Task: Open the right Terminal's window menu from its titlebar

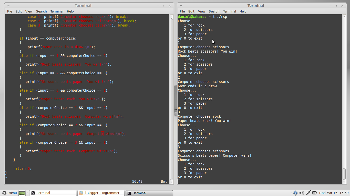Action: [181, 5]
